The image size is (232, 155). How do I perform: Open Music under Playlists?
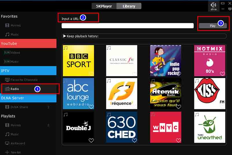14,134
